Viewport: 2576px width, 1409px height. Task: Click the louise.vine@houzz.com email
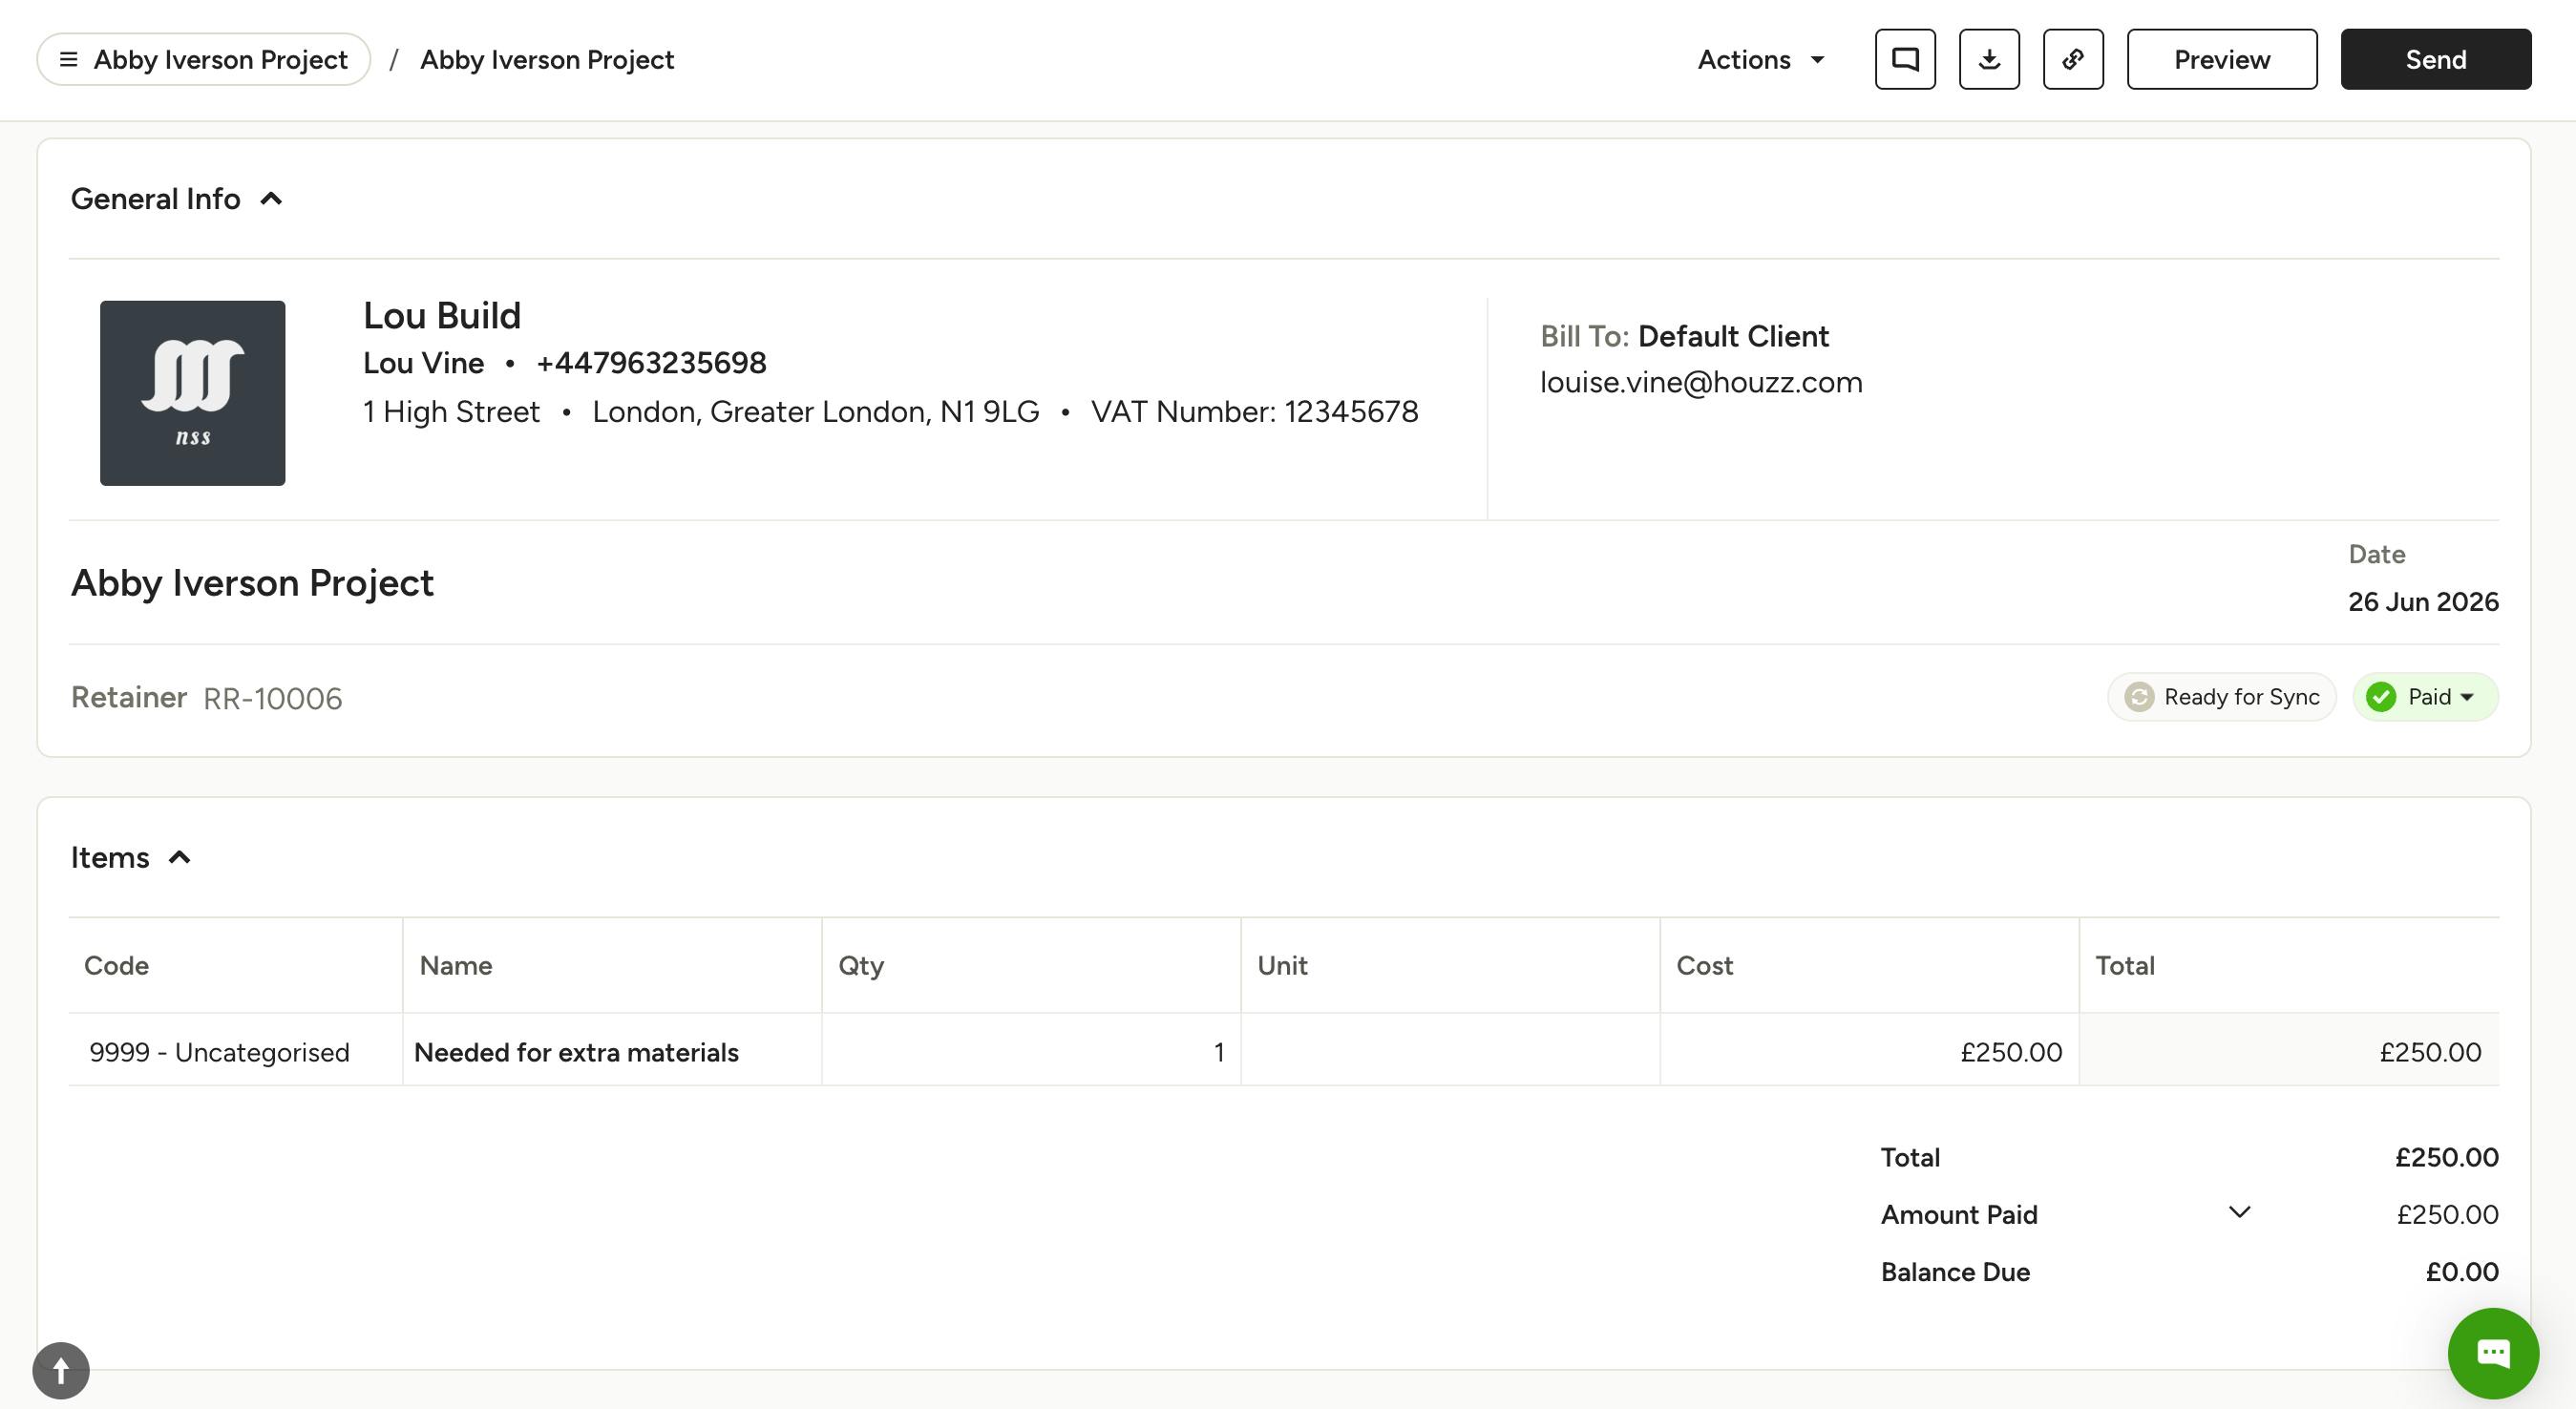[x=1701, y=382]
